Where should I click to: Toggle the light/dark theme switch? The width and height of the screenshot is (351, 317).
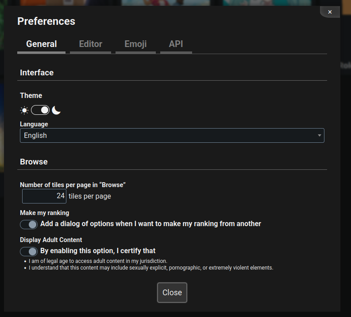coord(40,110)
